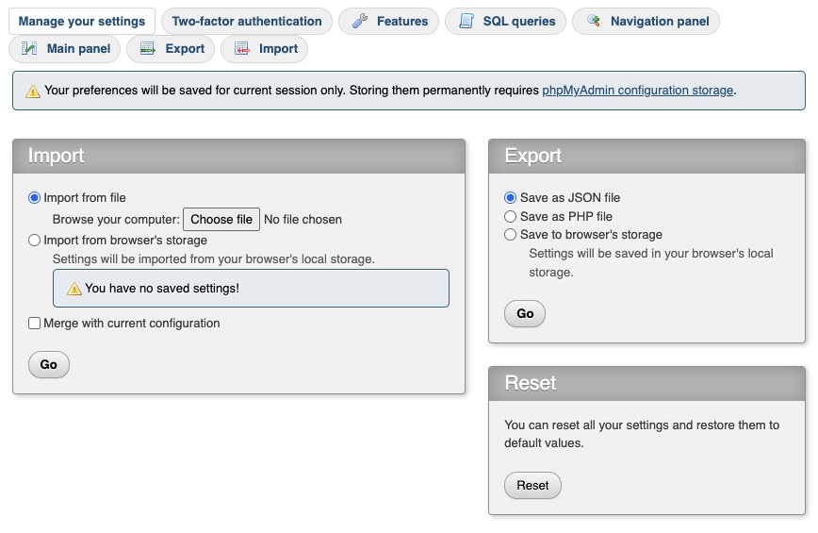Viewport: 818px width, 533px height.
Task: Click 'You can reset all your settings' text
Action: tap(642, 434)
